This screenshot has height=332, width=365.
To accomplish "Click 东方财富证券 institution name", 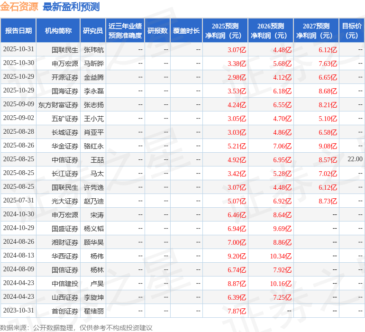I will (x=58, y=105).
